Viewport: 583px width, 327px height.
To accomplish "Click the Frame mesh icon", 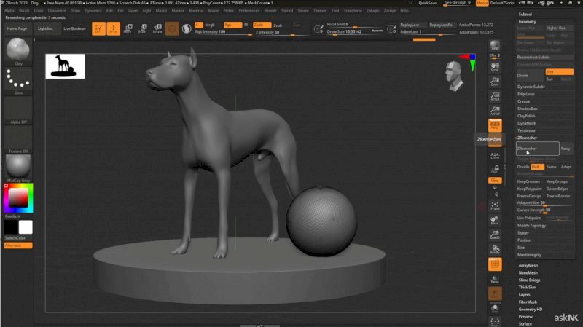I will pos(495,206).
